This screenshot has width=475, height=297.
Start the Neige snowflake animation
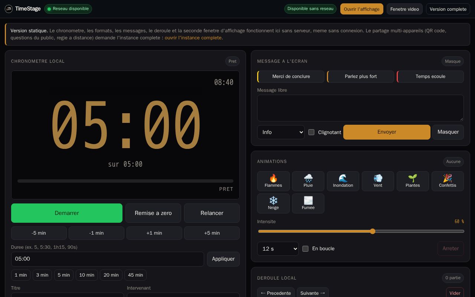click(273, 203)
